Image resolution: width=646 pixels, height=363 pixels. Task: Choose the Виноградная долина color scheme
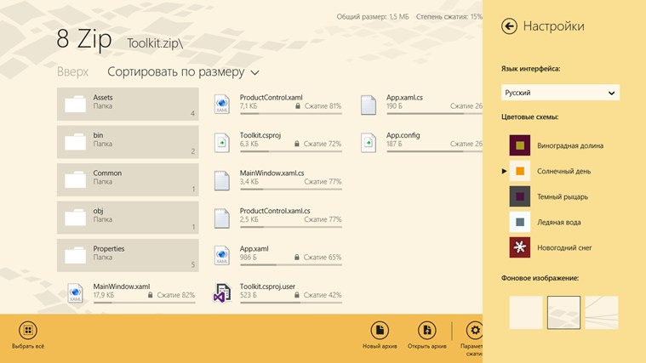click(520, 145)
